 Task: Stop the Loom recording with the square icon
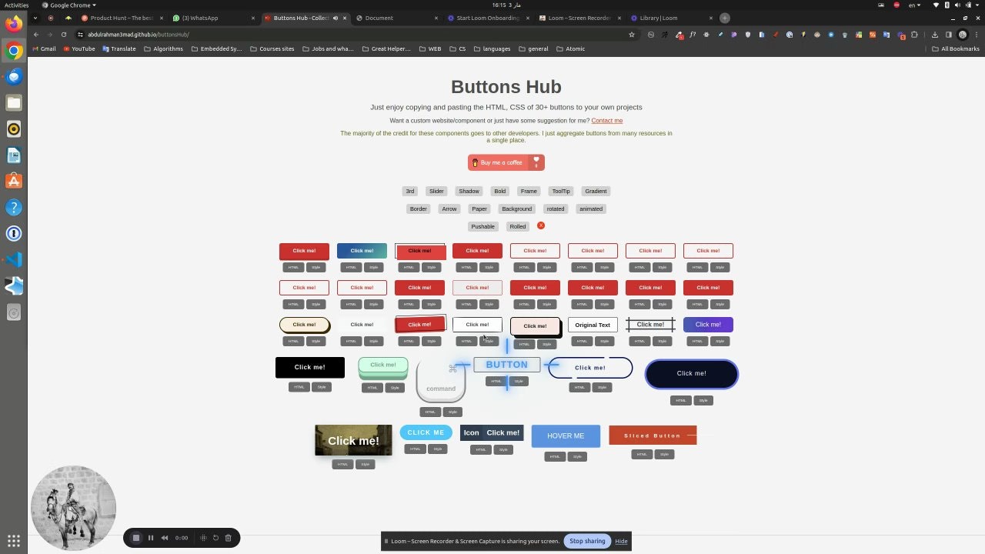point(136,537)
